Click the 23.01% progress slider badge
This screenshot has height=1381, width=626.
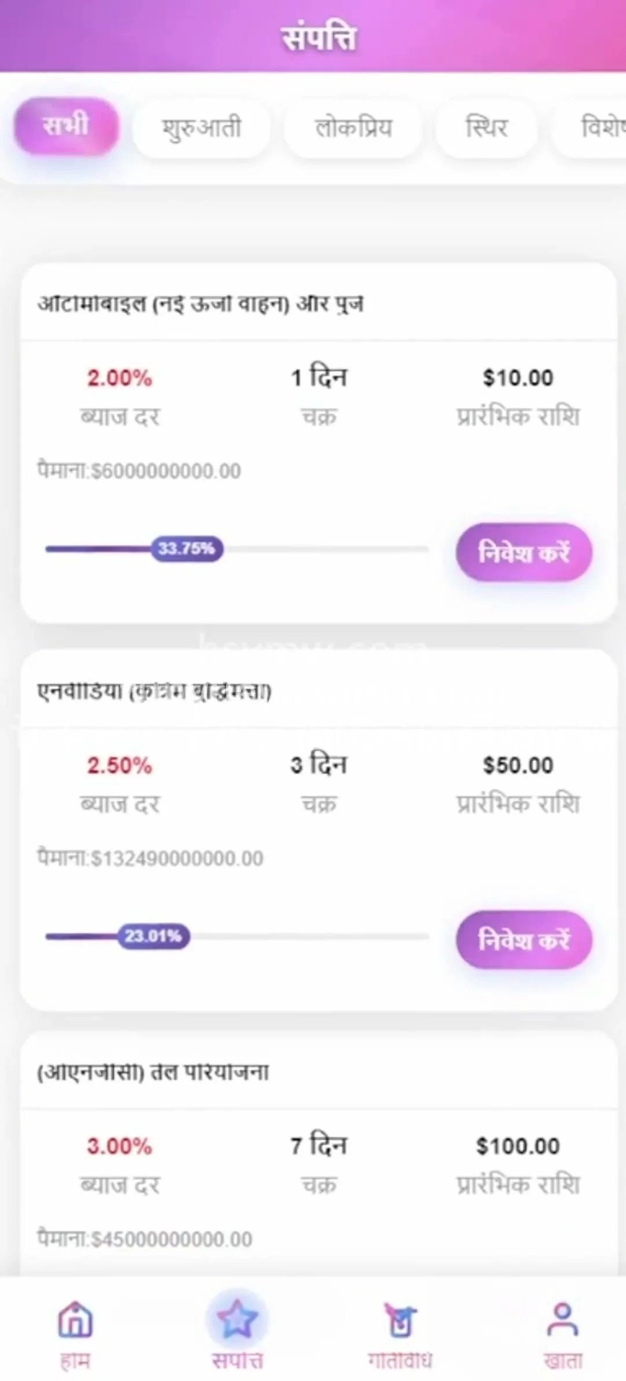click(154, 936)
